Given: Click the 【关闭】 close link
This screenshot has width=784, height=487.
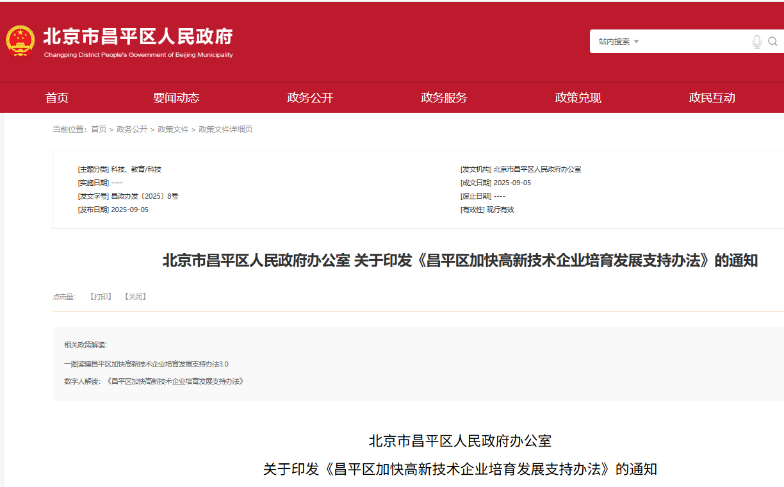Looking at the screenshot, I should pyautogui.click(x=135, y=296).
